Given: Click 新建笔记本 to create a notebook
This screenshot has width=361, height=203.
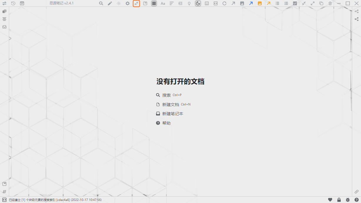Looking at the screenshot, I should [173, 114].
